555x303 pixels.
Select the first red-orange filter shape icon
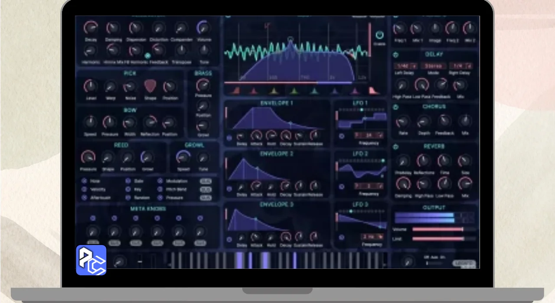click(235, 91)
